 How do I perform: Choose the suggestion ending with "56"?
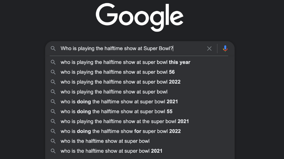[x=117, y=72]
